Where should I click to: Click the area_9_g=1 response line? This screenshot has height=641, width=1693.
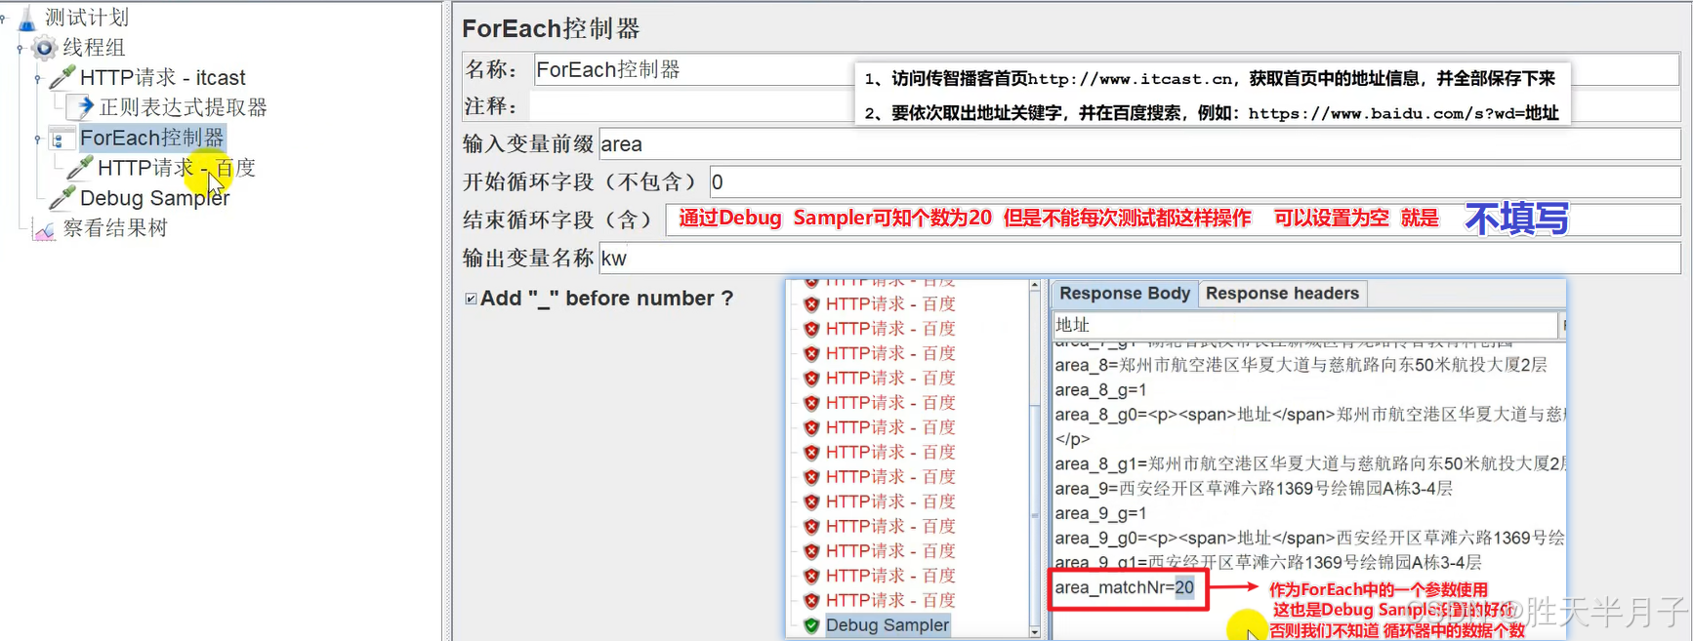(x=1101, y=513)
